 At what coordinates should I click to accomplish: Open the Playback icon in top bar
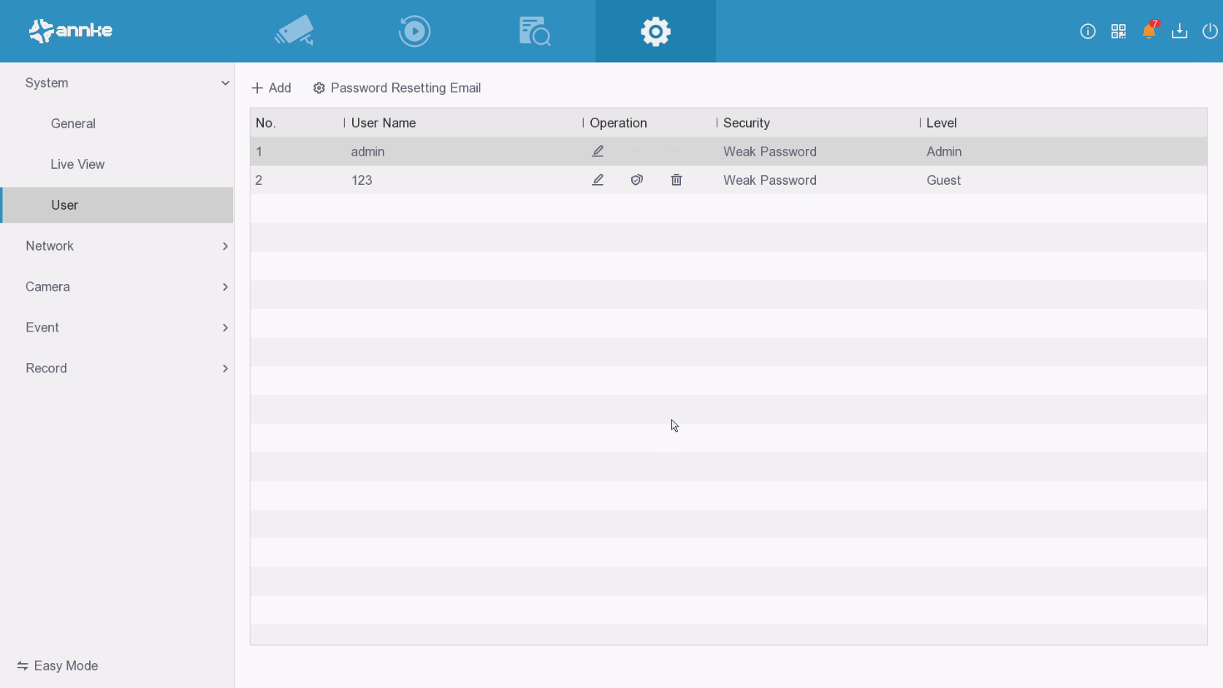pos(414,31)
